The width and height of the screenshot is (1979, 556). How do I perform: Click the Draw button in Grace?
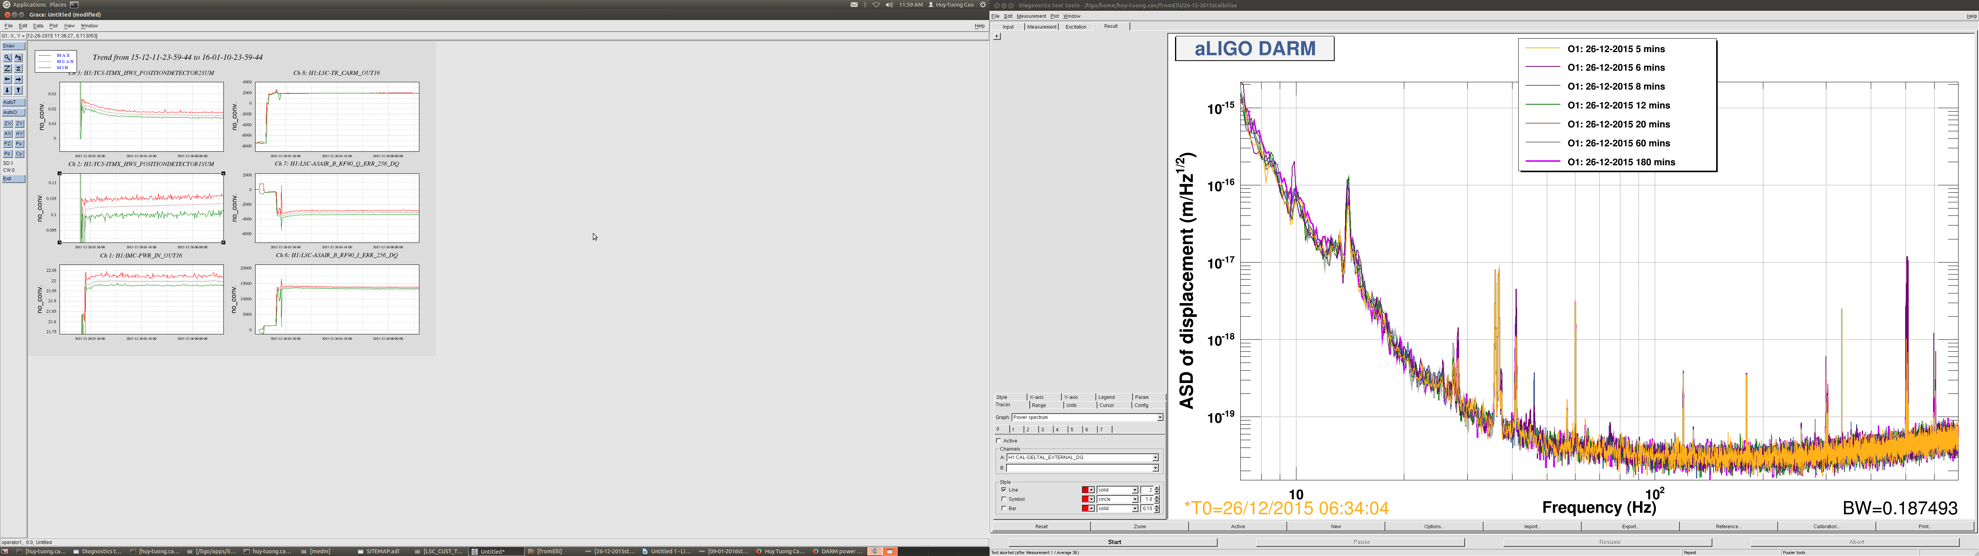[14, 46]
